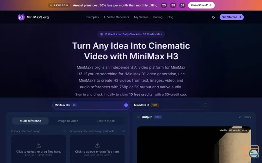Click the play icon beside Output
Screen dimensions: 262x163
pyautogui.click(x=139, y=117)
